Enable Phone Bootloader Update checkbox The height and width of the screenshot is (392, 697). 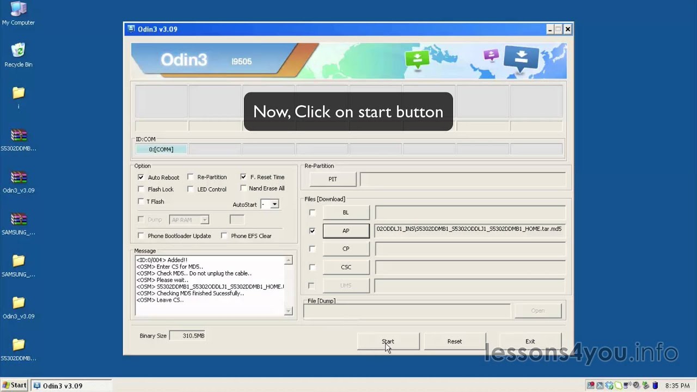(x=141, y=236)
